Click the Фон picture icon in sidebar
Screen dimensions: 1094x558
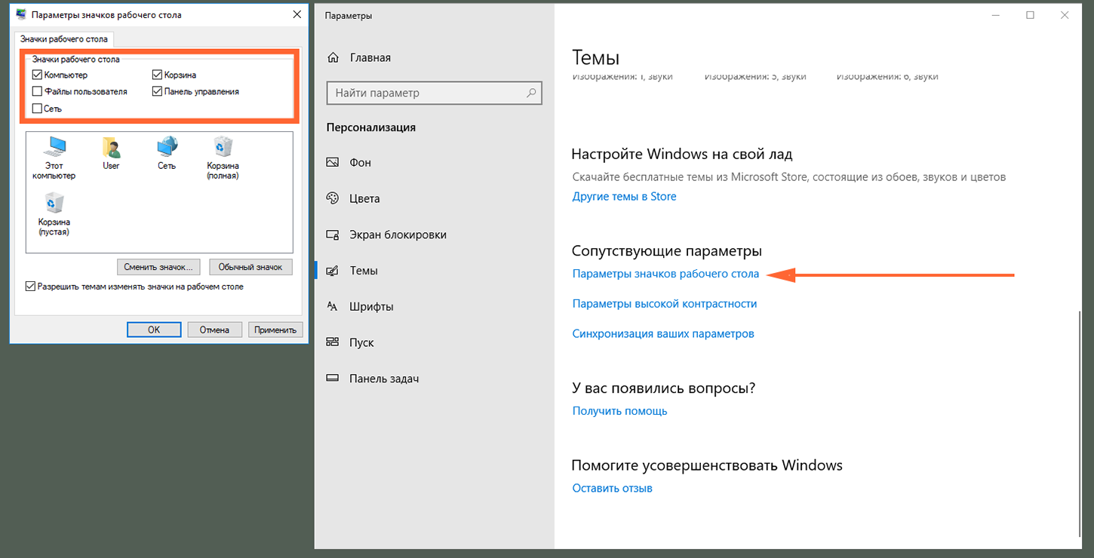333,163
